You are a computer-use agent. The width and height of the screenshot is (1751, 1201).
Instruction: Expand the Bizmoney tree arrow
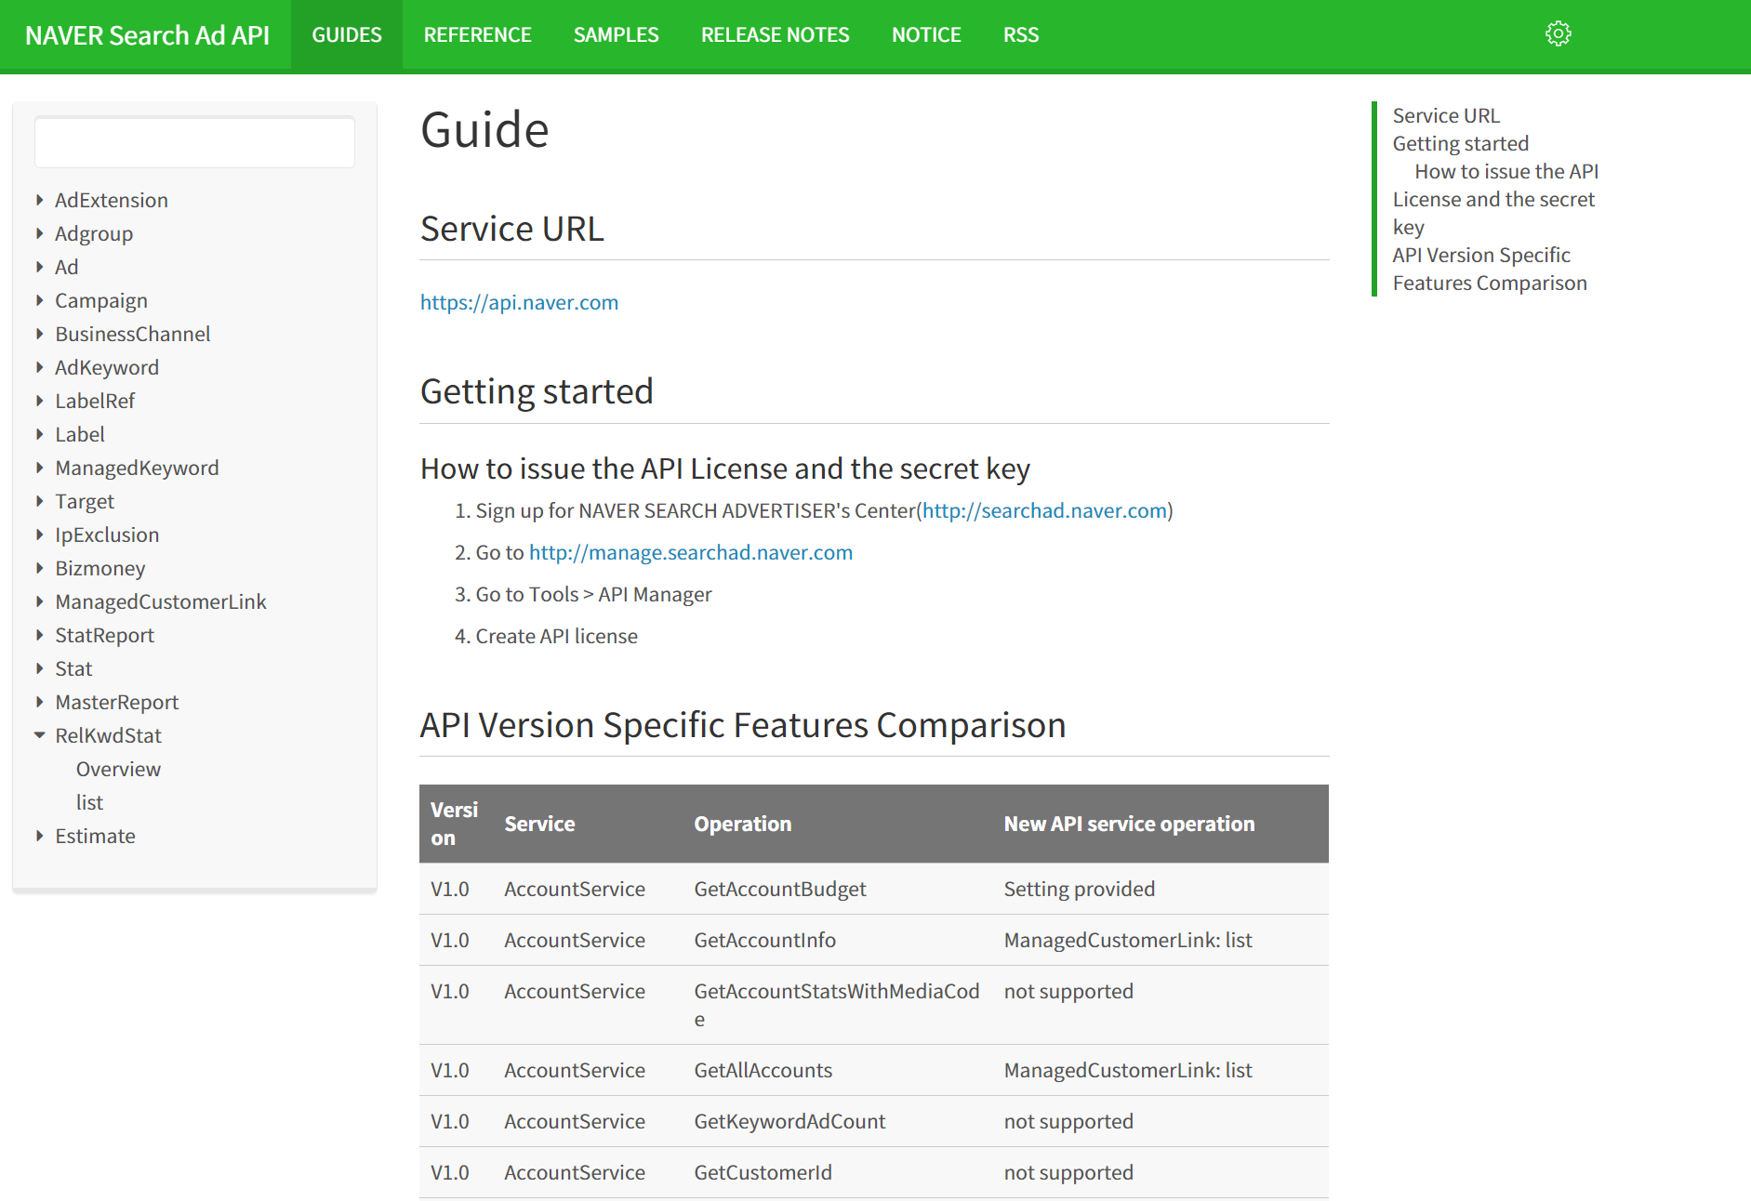[40, 568]
